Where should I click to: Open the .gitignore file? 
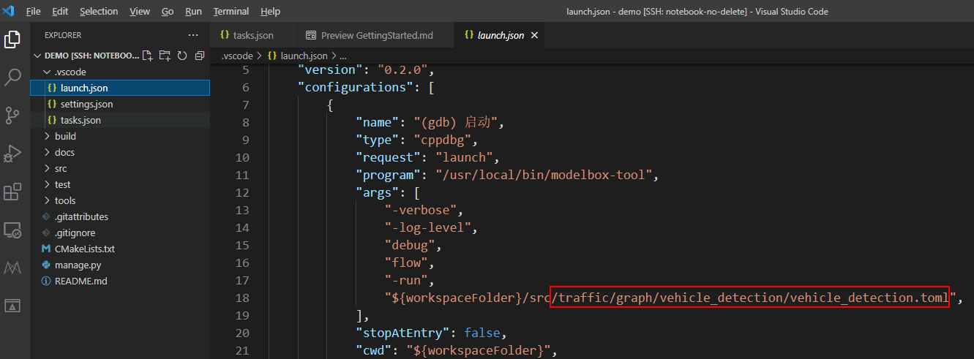120,233
